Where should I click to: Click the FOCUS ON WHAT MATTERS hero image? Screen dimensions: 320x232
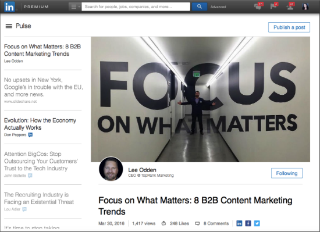point(200,99)
